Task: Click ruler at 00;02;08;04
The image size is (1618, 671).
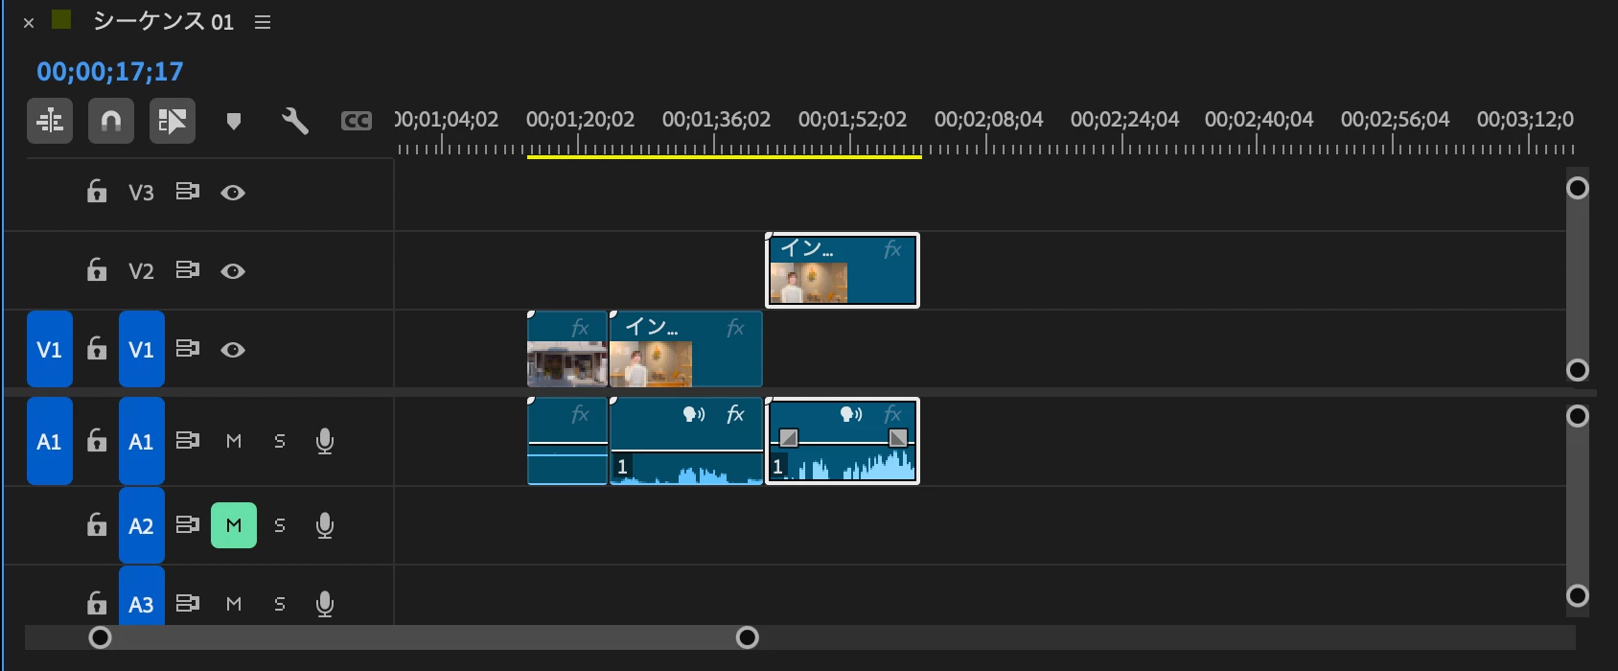Action: click(x=988, y=120)
